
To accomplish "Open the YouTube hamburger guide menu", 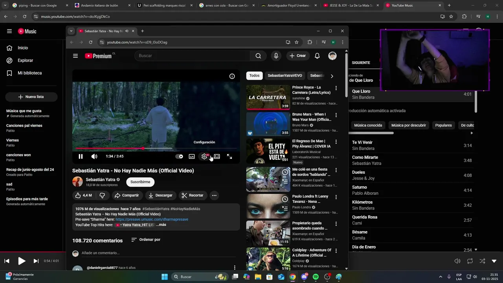I will 75,56.
